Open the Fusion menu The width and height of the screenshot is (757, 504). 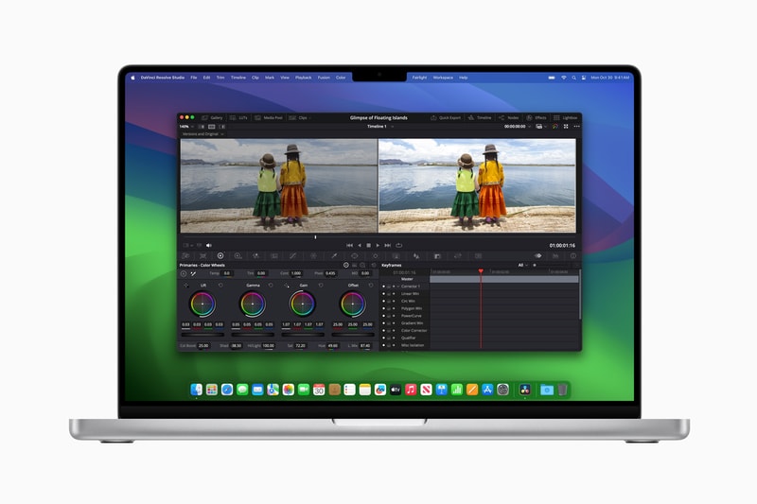(x=324, y=78)
